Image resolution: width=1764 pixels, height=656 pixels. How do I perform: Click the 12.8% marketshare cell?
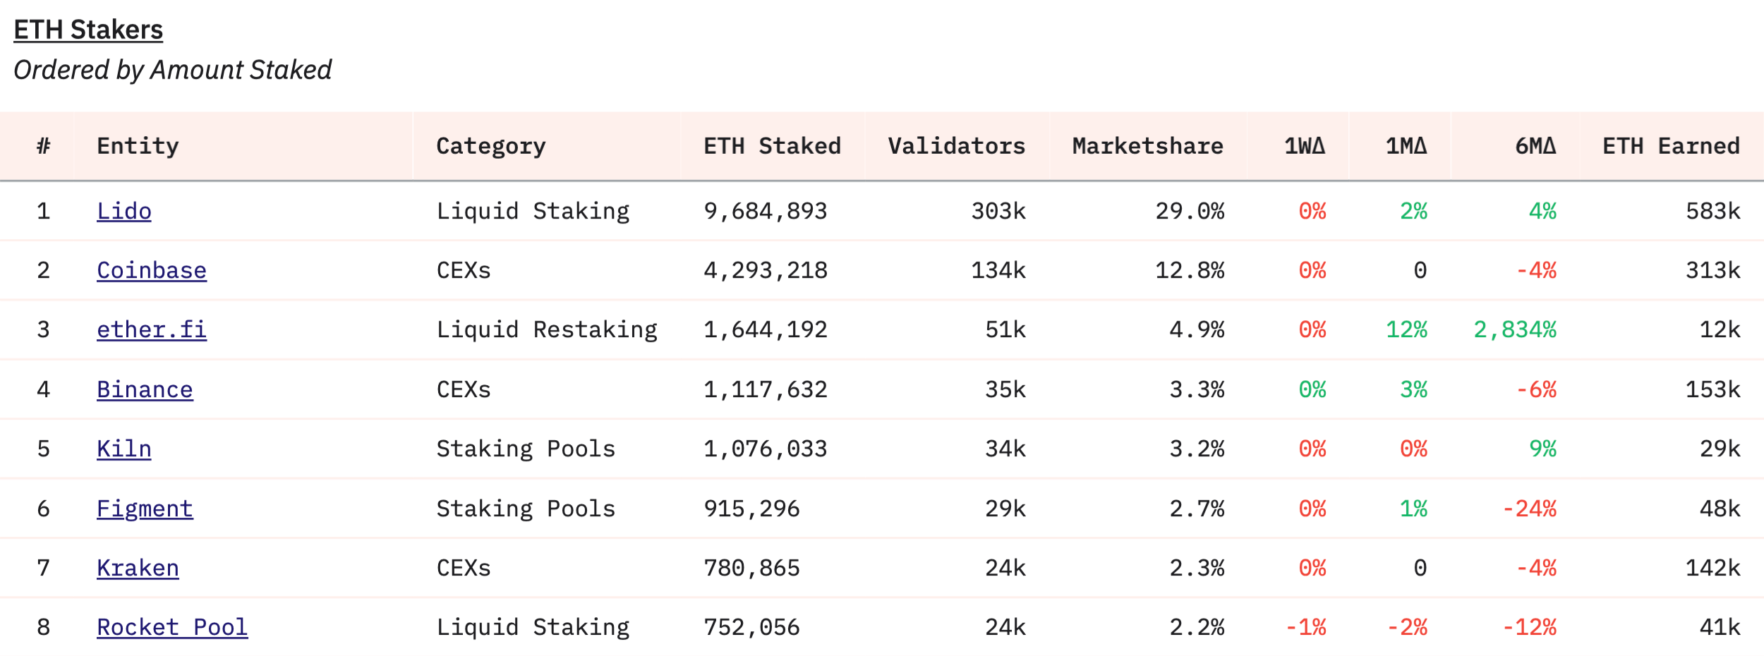tap(1190, 270)
